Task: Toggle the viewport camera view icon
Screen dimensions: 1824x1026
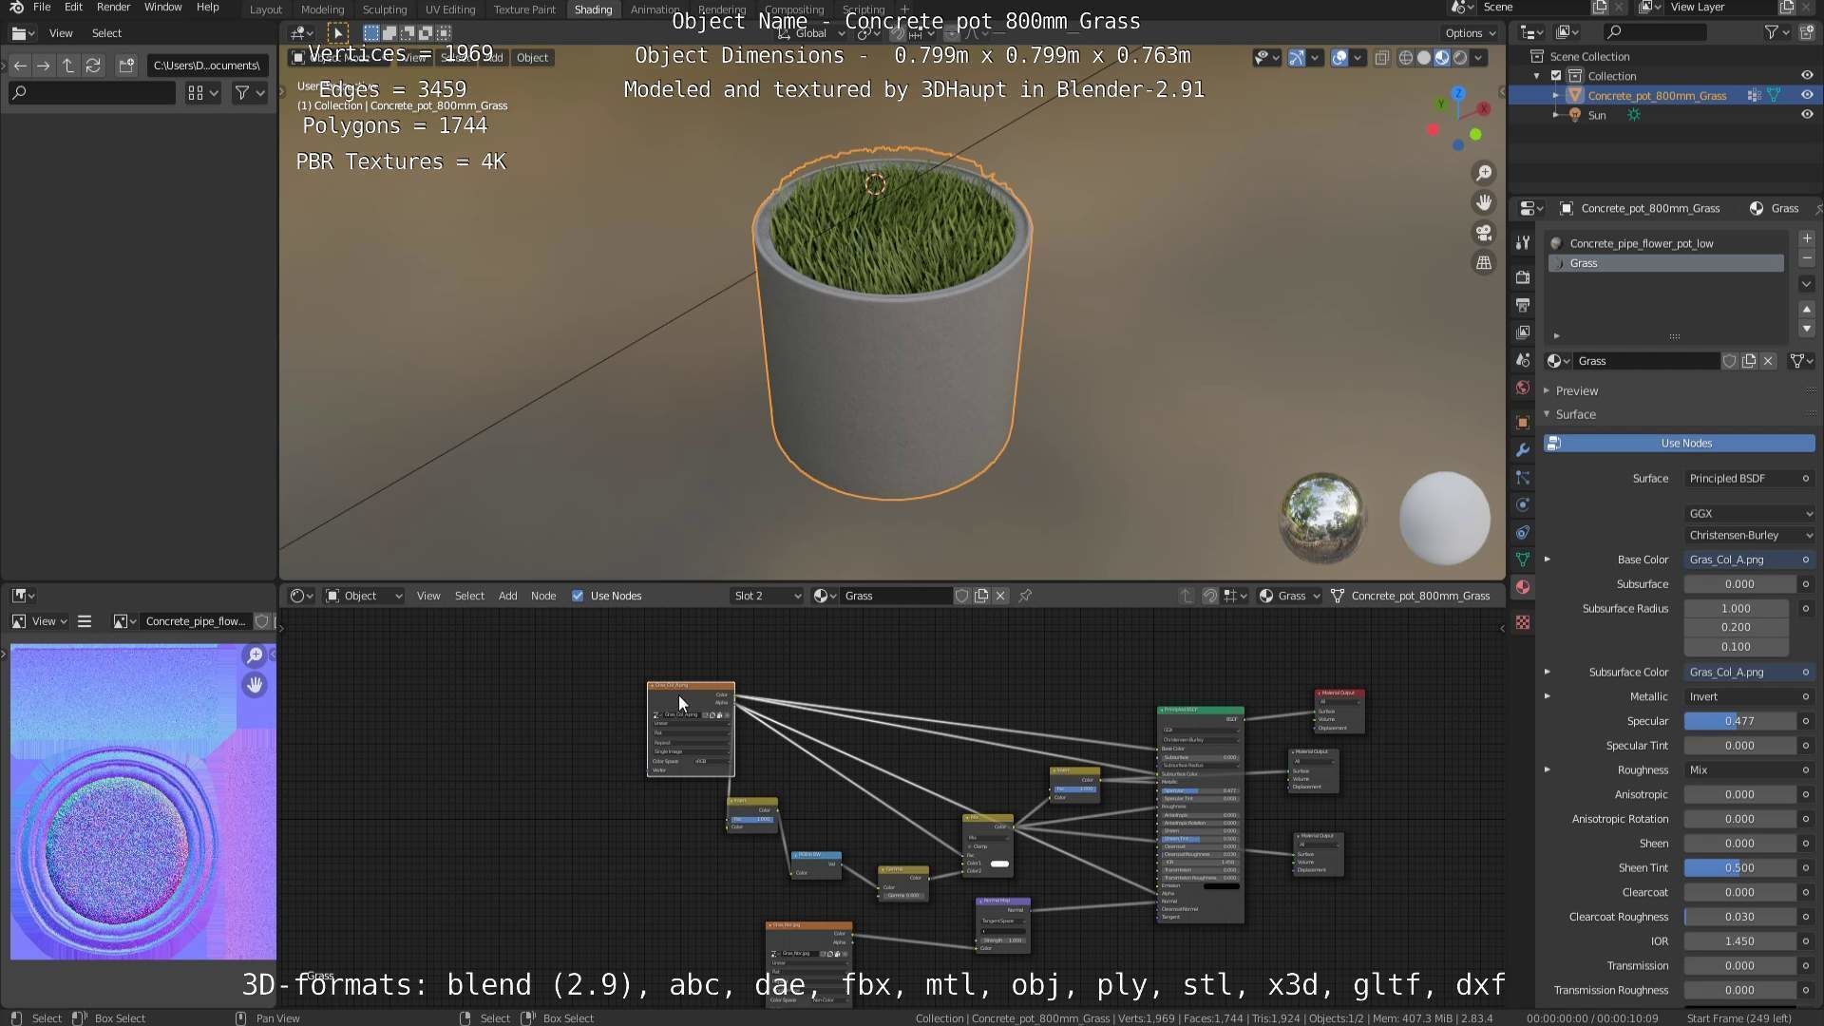Action: tap(1483, 233)
